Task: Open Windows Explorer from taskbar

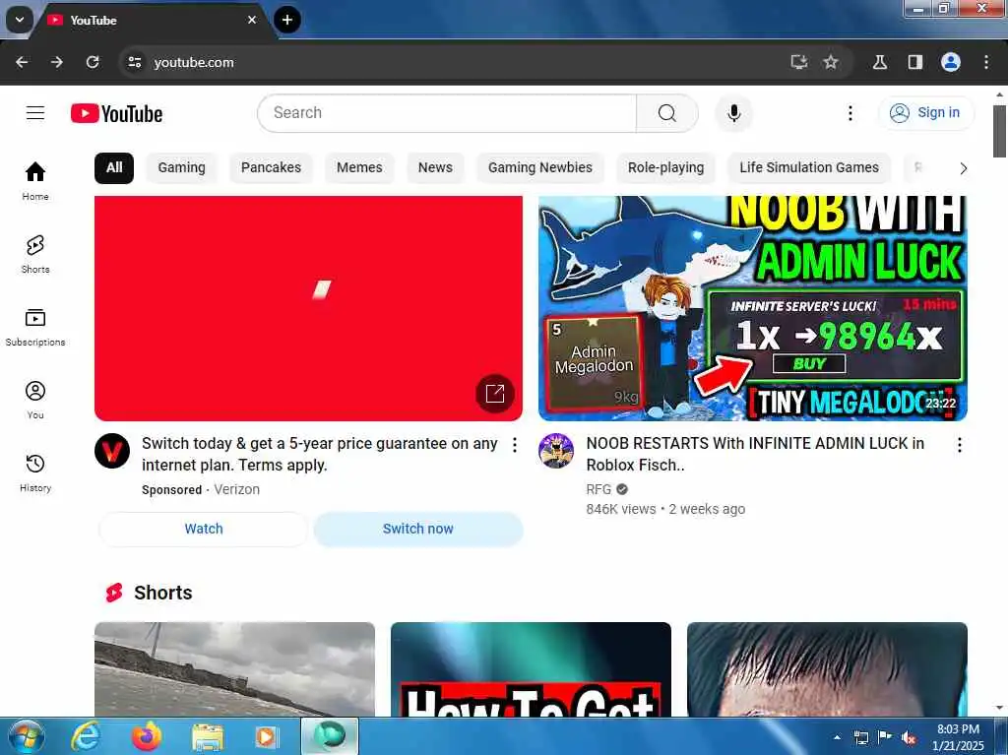Action: (x=207, y=737)
